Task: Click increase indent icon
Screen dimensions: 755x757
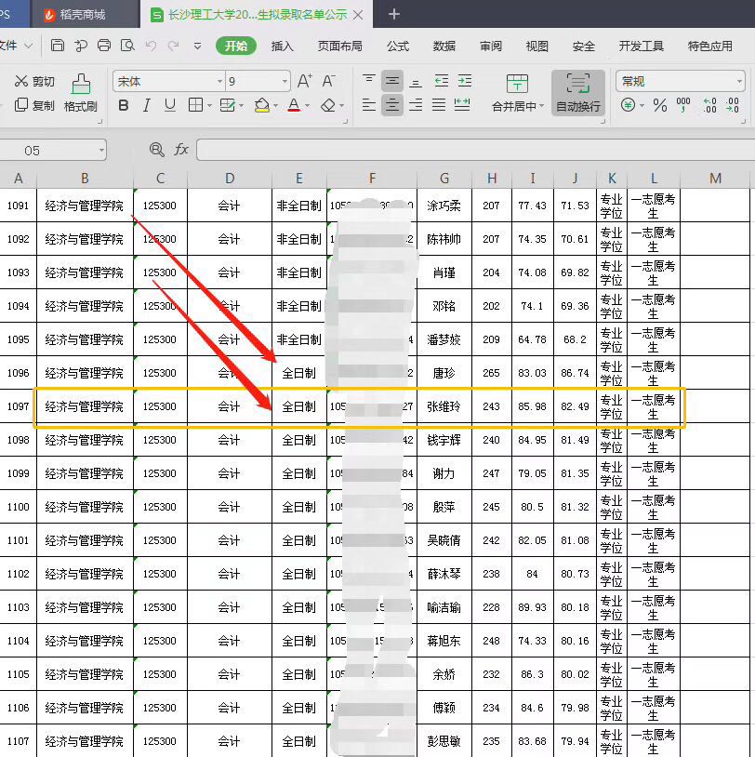Action: point(464,81)
